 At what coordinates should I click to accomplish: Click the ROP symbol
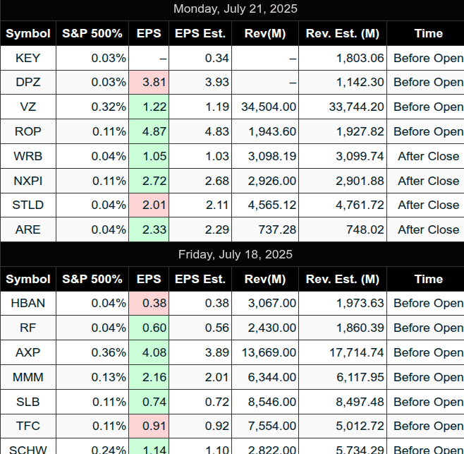[28, 131]
